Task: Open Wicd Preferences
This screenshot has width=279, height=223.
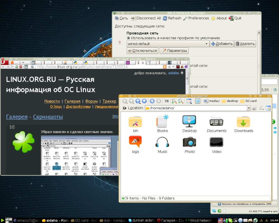Action: point(196,18)
